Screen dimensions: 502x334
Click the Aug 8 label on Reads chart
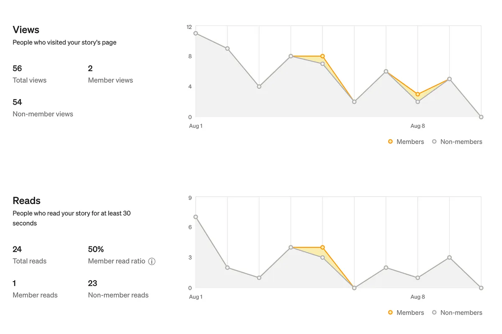tap(417, 297)
